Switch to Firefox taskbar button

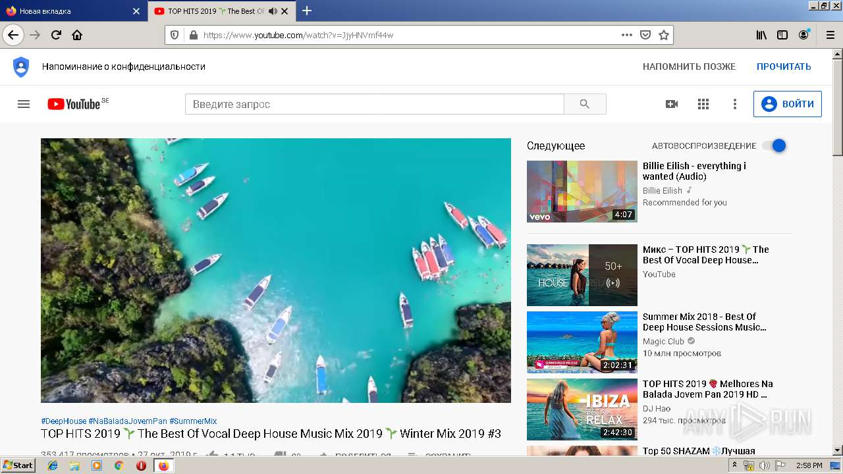coord(163,465)
